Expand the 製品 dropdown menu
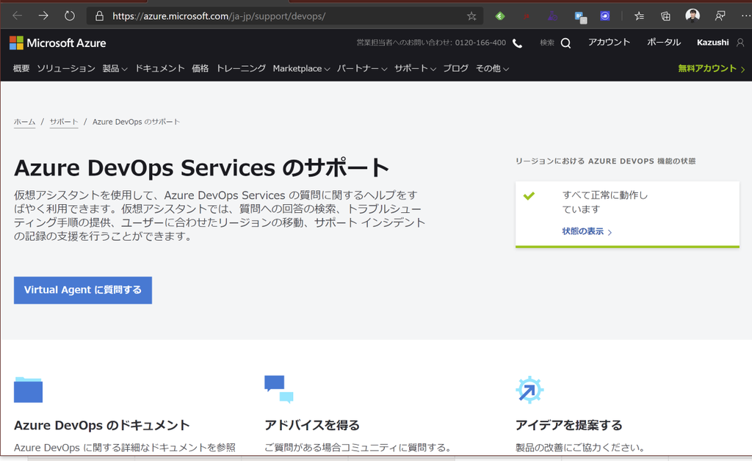Image resolution: width=752 pixels, height=461 pixels. (x=115, y=68)
